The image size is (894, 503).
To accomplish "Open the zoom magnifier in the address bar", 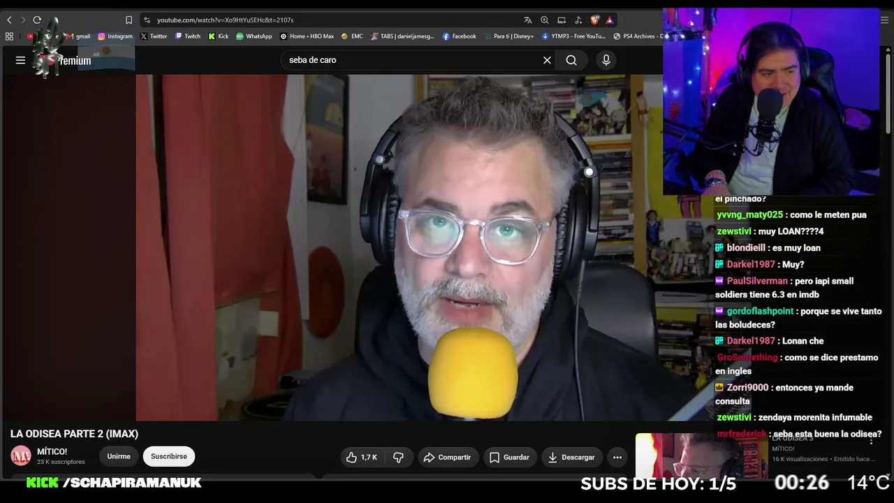I will (545, 20).
